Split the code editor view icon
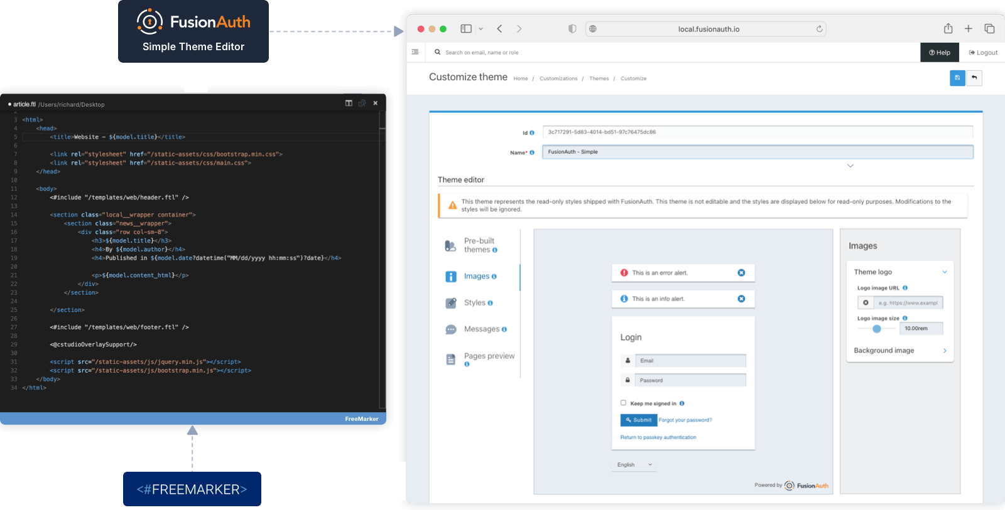The image size is (1005, 510). pos(349,103)
